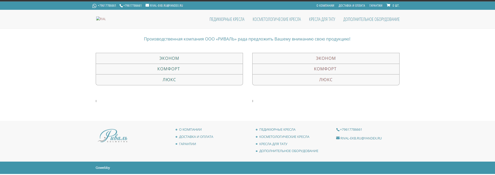Select the ЭКОНОМ tab in the left block
Screen dimensions: 495x175
coord(169,58)
